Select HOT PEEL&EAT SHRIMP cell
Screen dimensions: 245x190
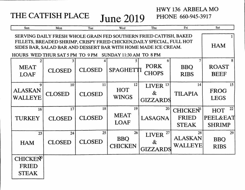click(219, 118)
